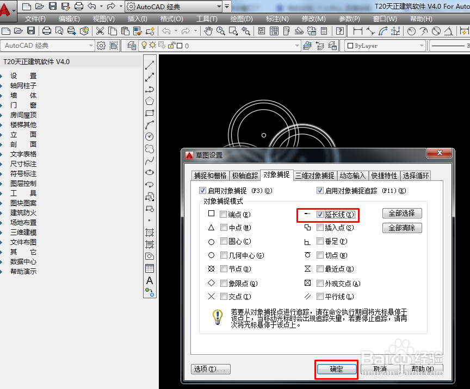This screenshot has height=389, width=470.
Task: Open the linetype preview control
Action: [450, 46]
